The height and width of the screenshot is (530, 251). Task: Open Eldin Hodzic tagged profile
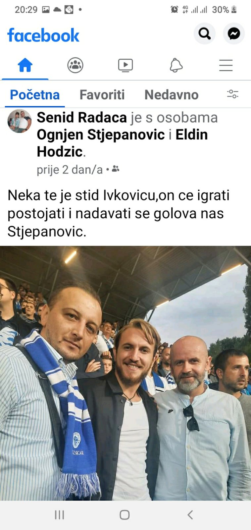click(x=122, y=143)
